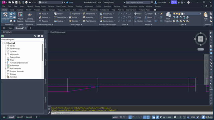Click the TOP face of ViewCube

[201, 39]
